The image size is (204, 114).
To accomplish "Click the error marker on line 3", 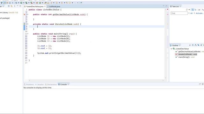I will (24, 15).
